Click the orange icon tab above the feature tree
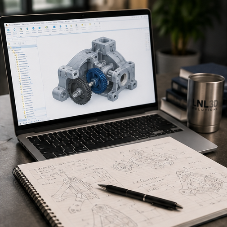Image resolution: width=227 pixels, height=227 pixels. (9, 44)
